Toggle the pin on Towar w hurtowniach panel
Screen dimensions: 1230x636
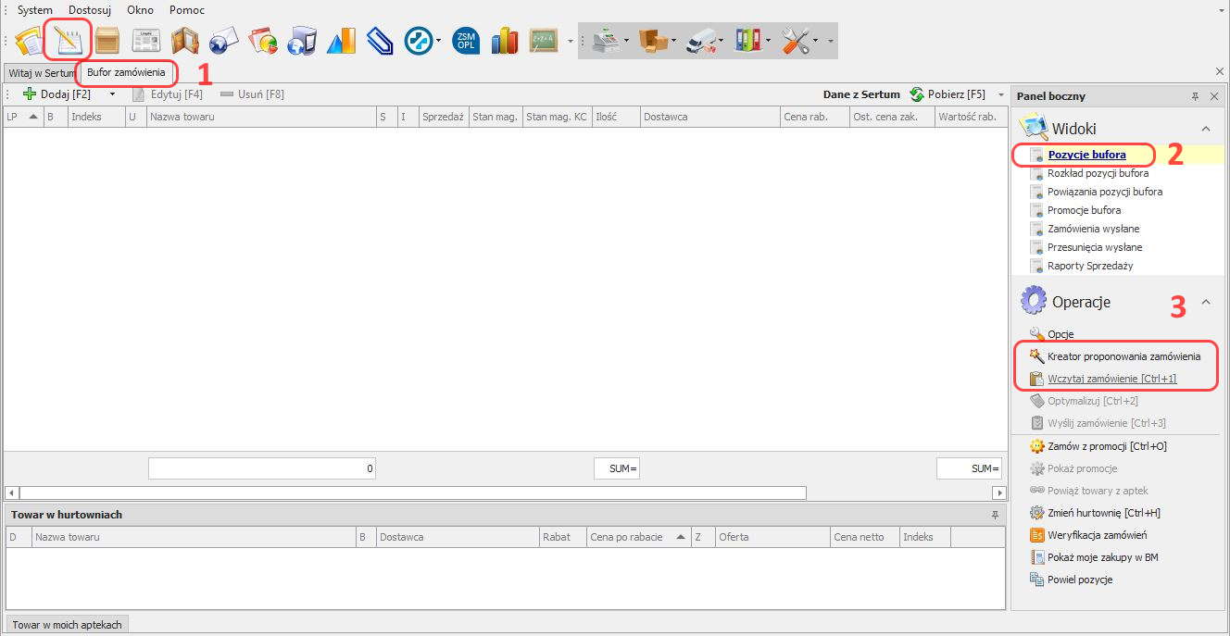[996, 515]
